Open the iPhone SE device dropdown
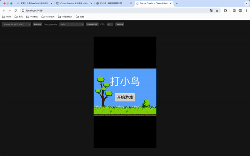This screenshot has height=156, width=250. coord(16,25)
